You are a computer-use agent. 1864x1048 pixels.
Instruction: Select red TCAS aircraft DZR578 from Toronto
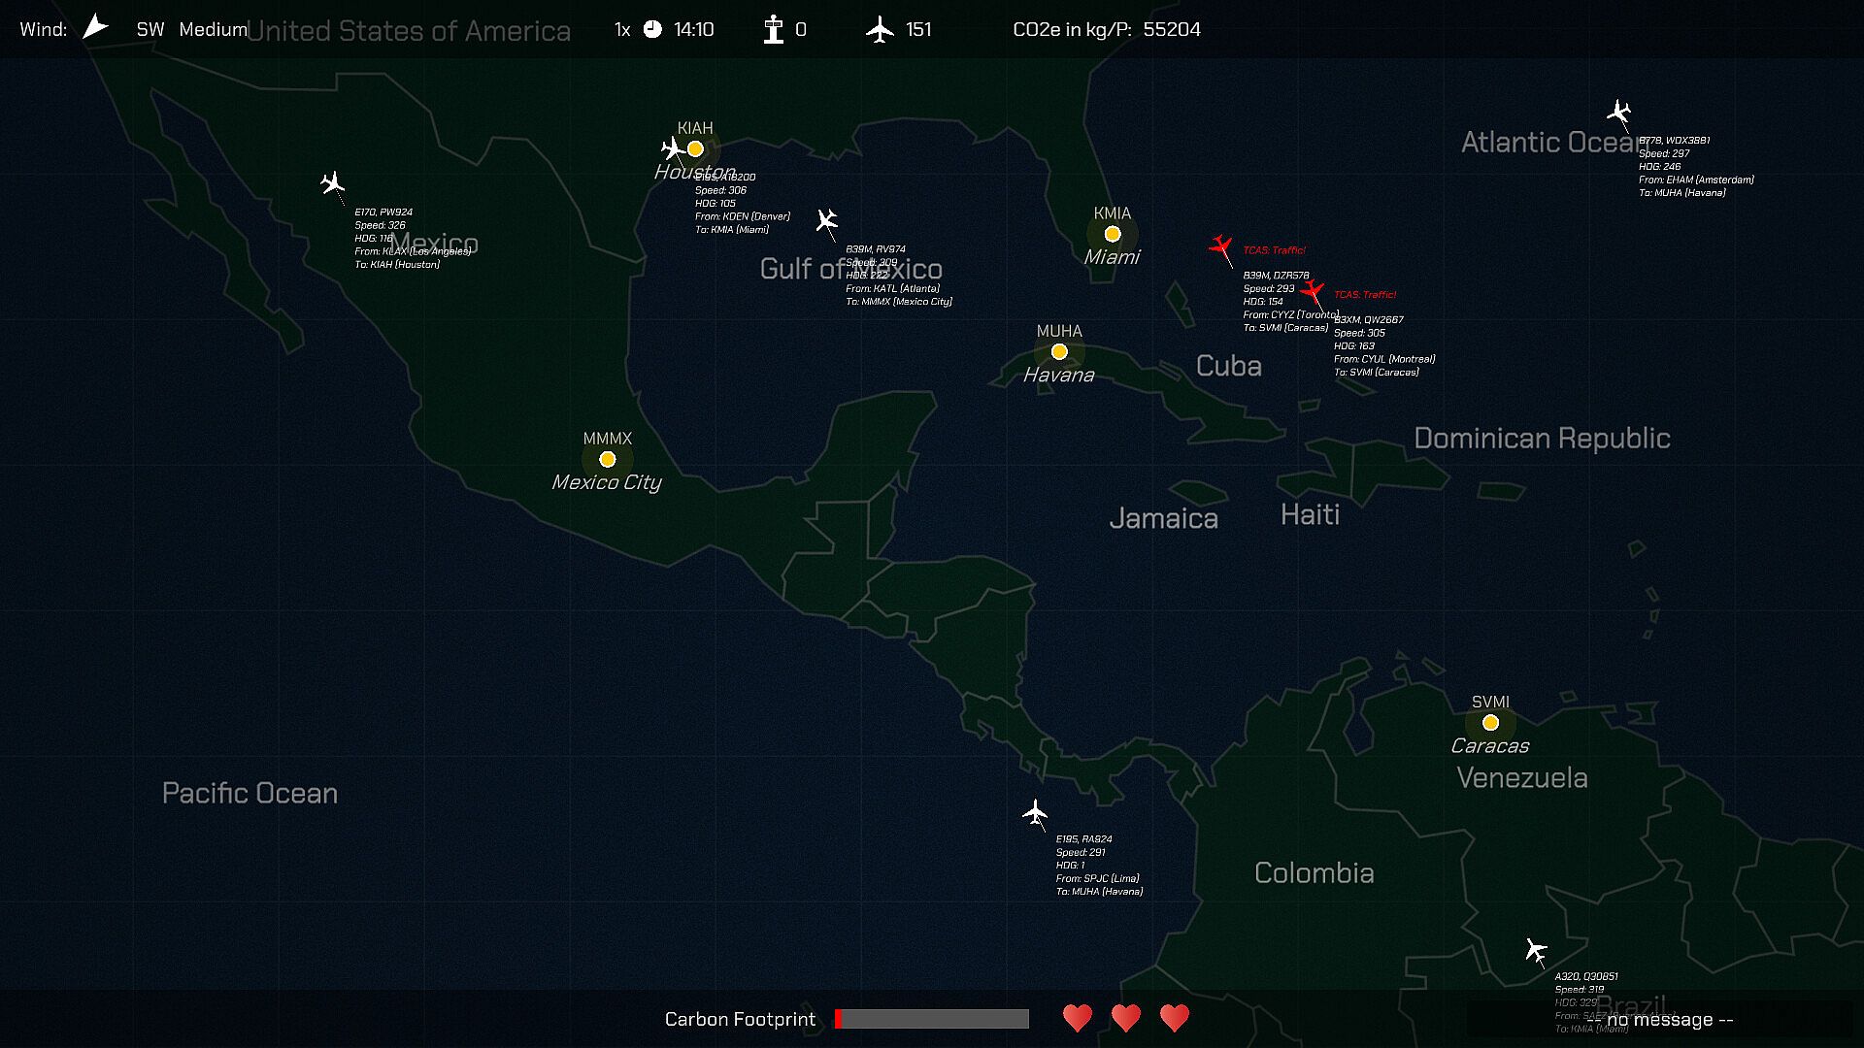[1220, 246]
